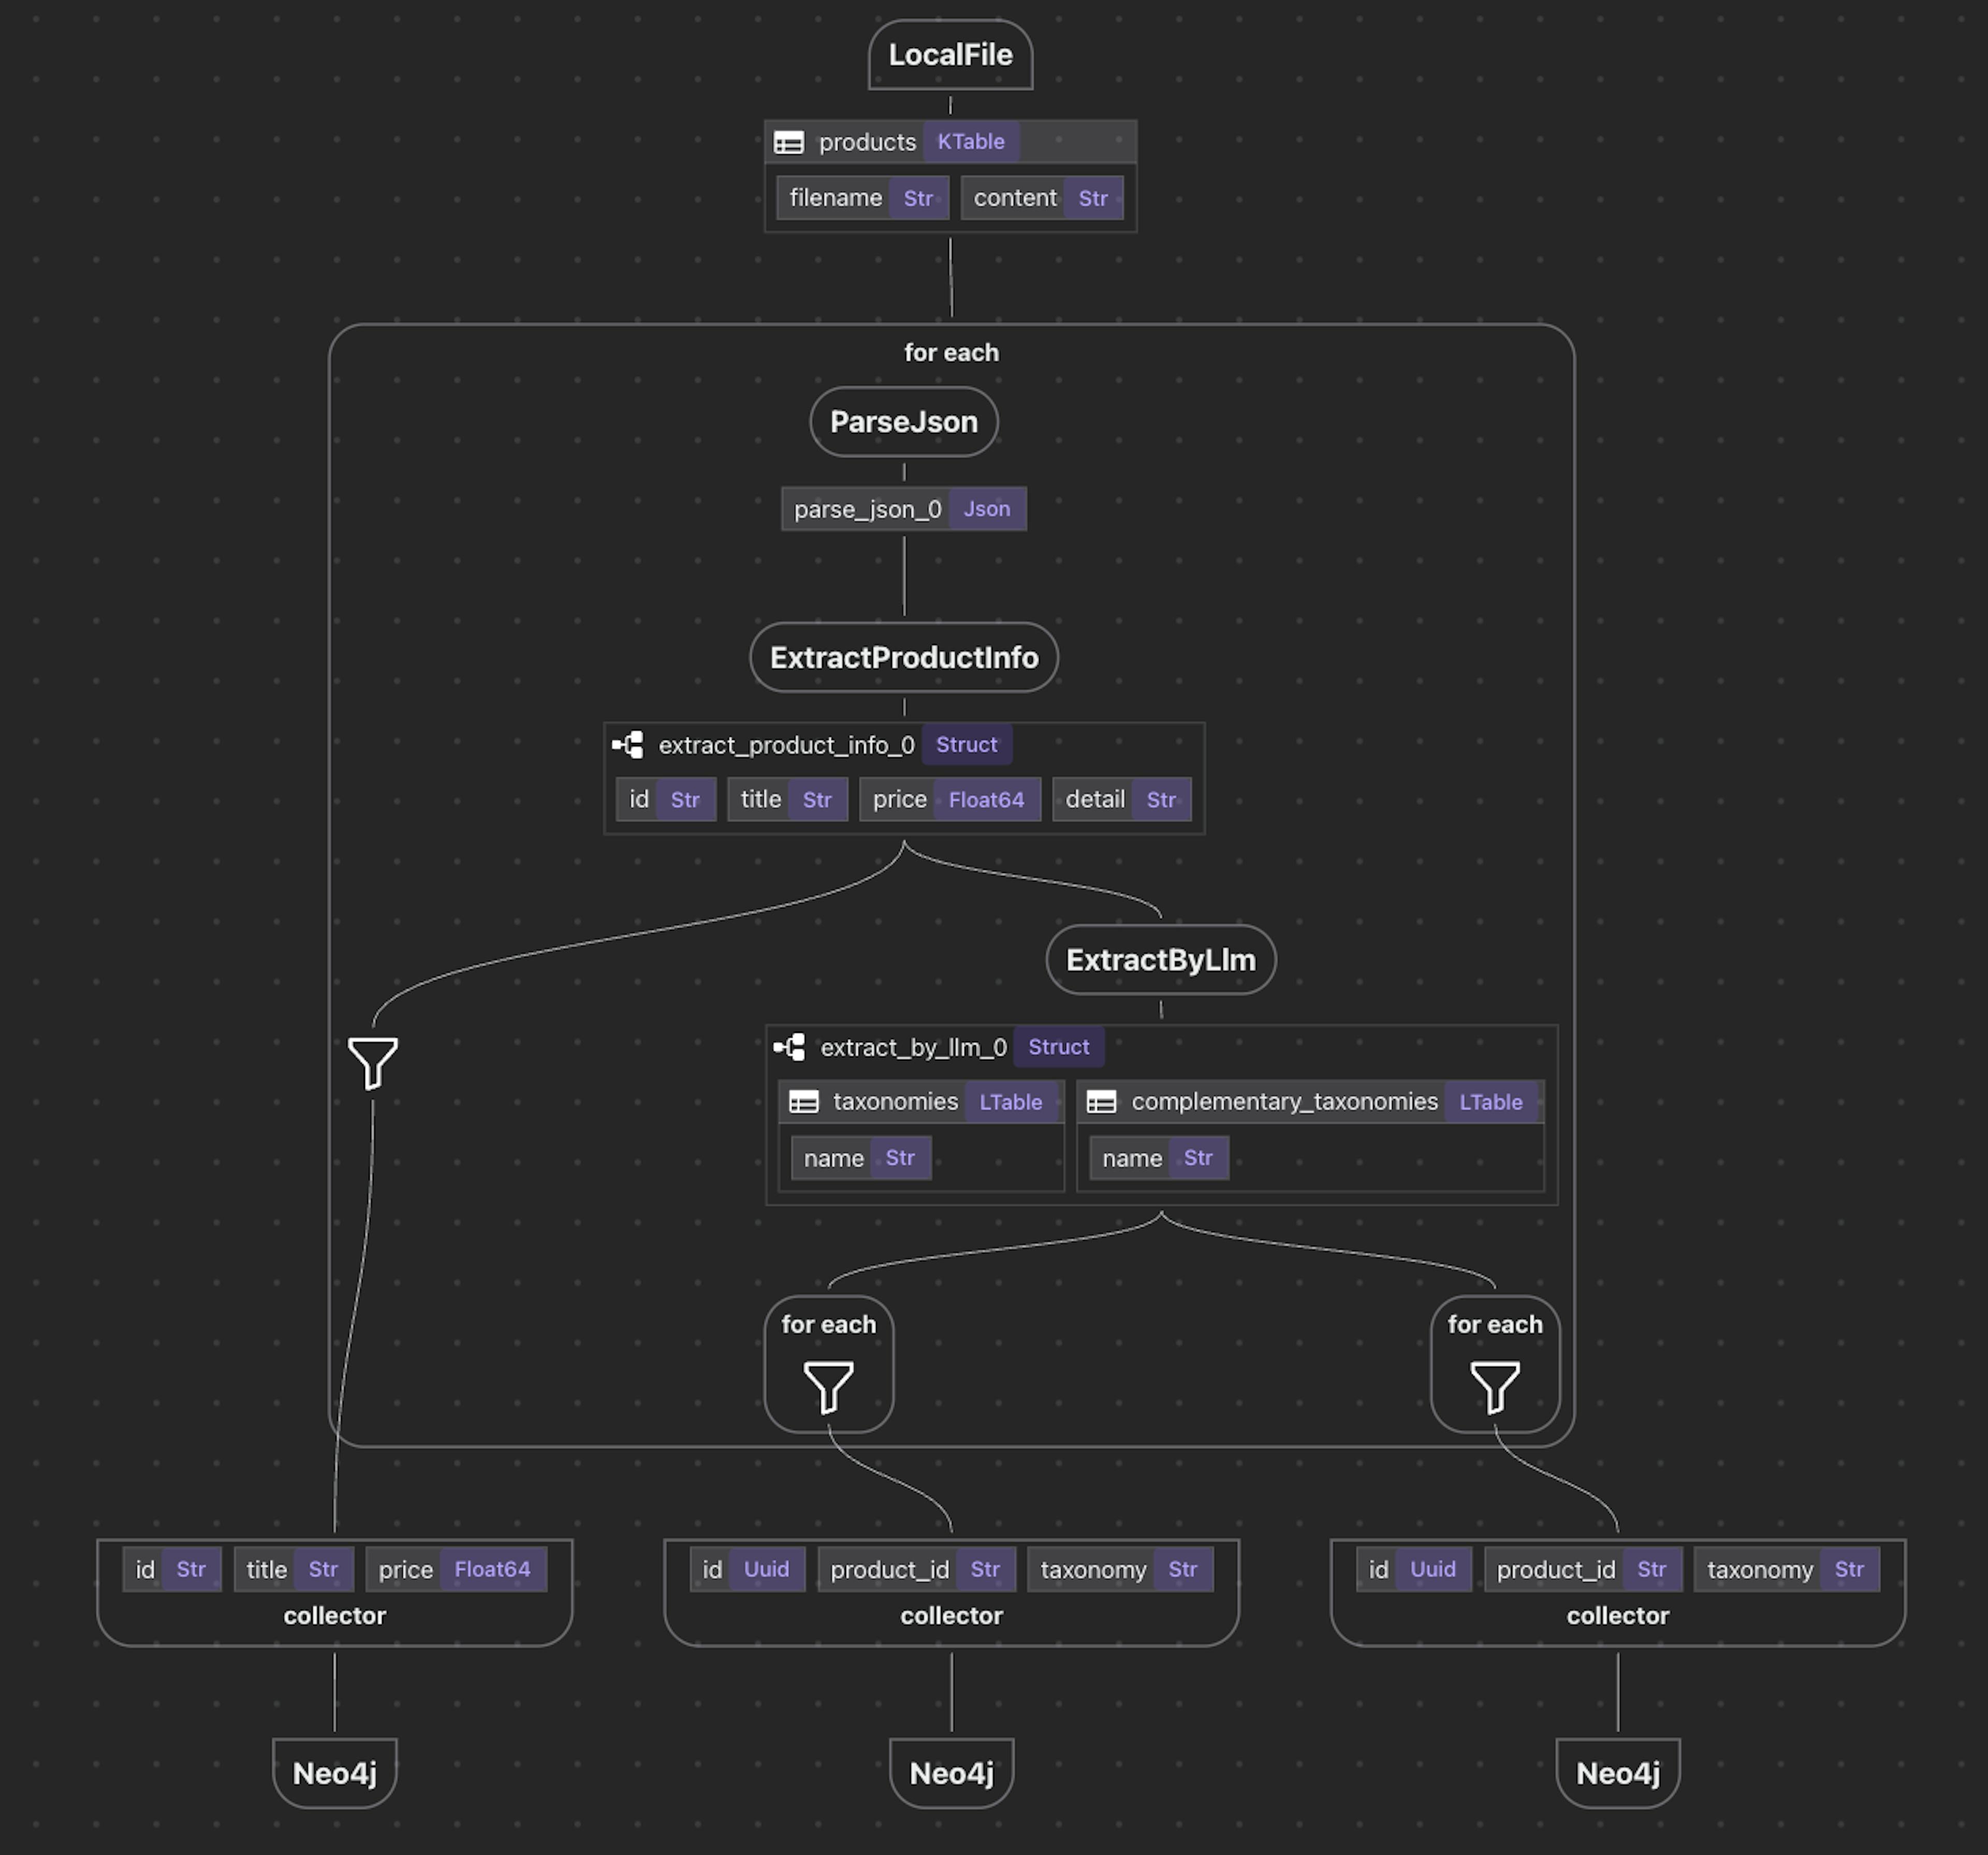The image size is (1988, 1855).
Task: Click the price Float64 field in struct
Action: [949, 800]
